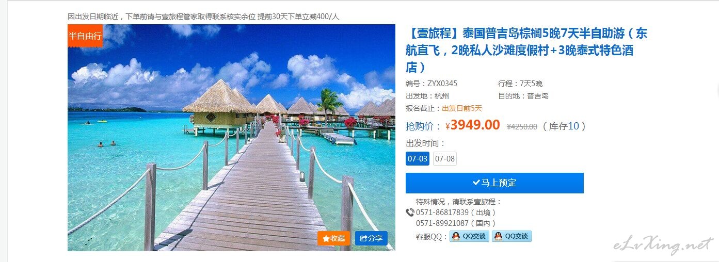Click the orange 收藏 star button

[333, 238]
